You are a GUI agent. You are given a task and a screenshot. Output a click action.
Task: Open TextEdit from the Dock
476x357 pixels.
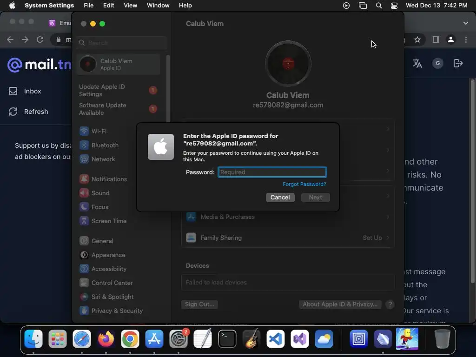click(x=203, y=338)
